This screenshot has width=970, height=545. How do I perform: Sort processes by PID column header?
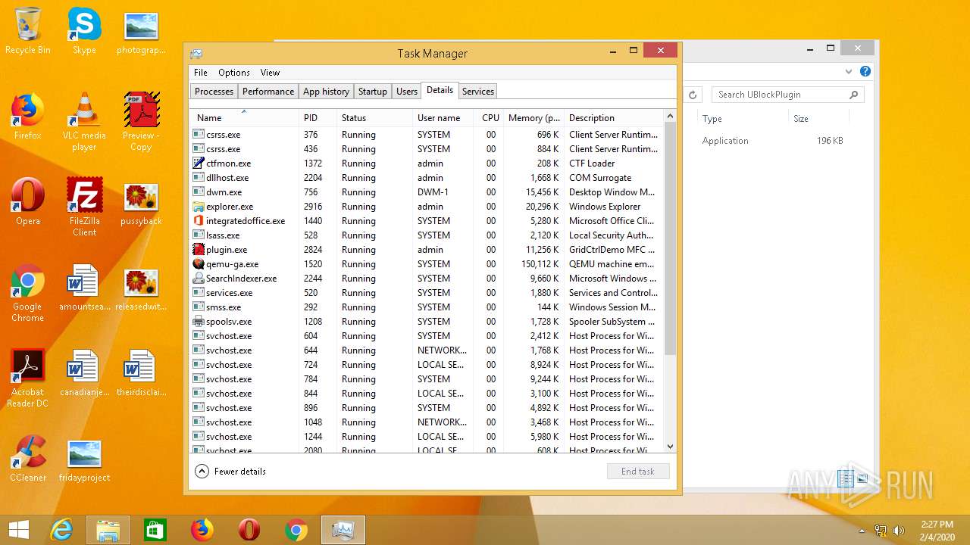pos(318,118)
